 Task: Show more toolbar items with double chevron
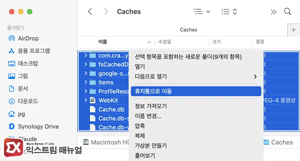pyautogui.click(x=274, y=12)
